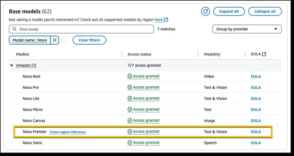Open EULA link for Nova Lite

point(256,99)
